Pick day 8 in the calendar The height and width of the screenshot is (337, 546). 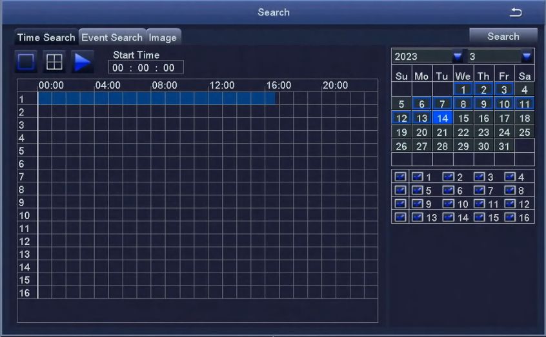463,104
